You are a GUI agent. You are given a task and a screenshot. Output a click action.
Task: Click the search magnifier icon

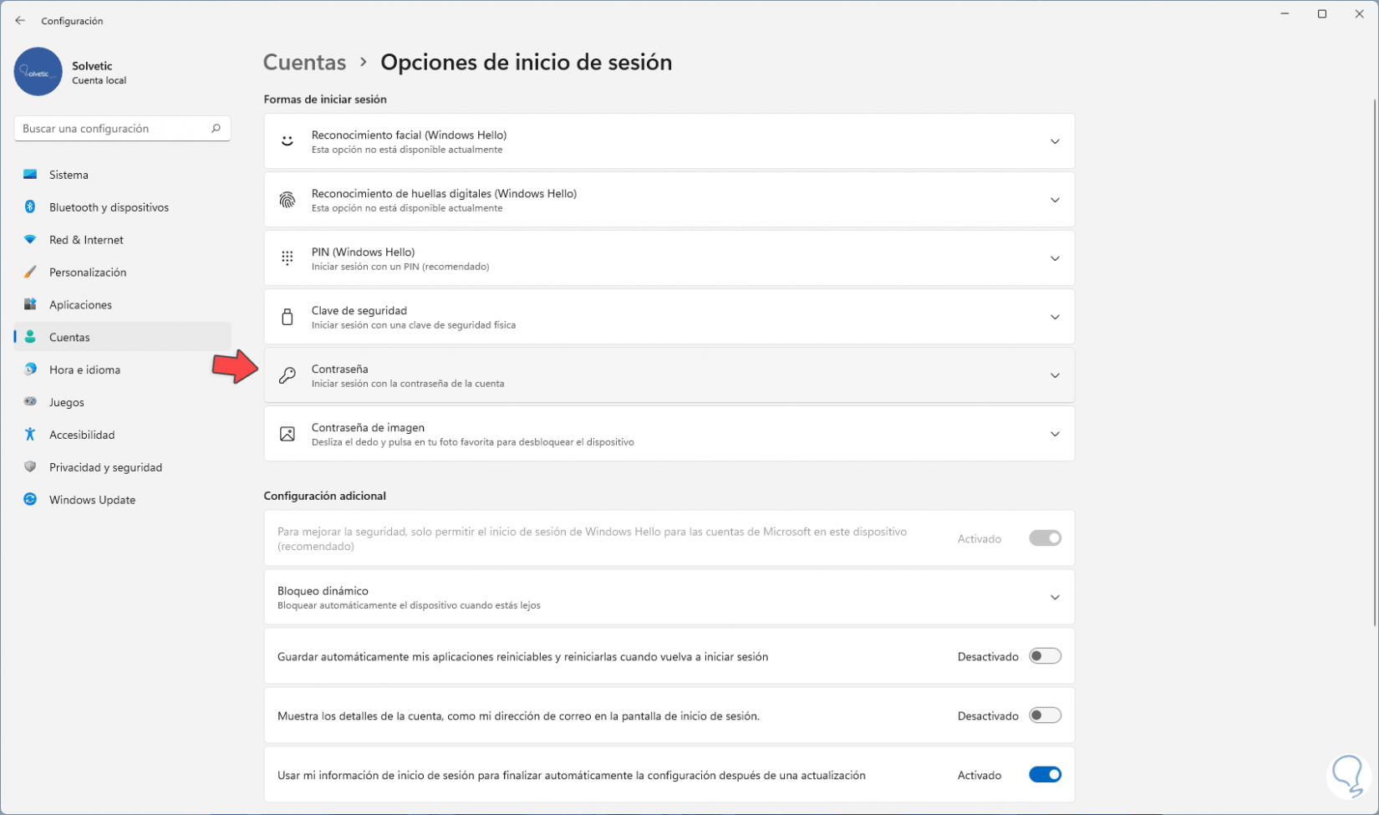(216, 129)
